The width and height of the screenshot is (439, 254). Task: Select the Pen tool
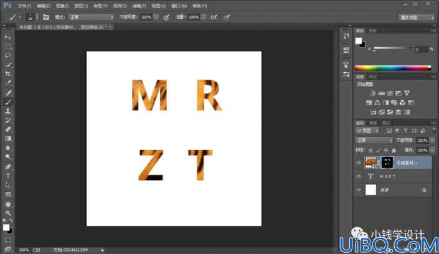(8, 167)
